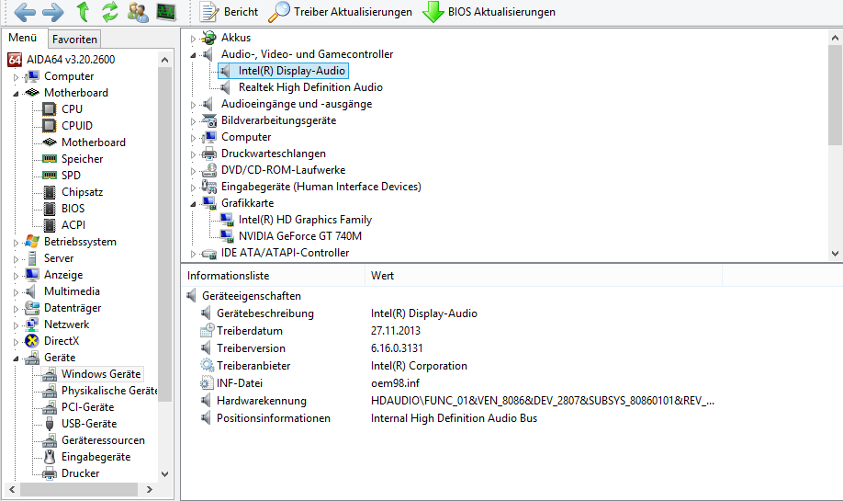
Task: Click the monitor graph icon in toolbar
Action: (166, 12)
